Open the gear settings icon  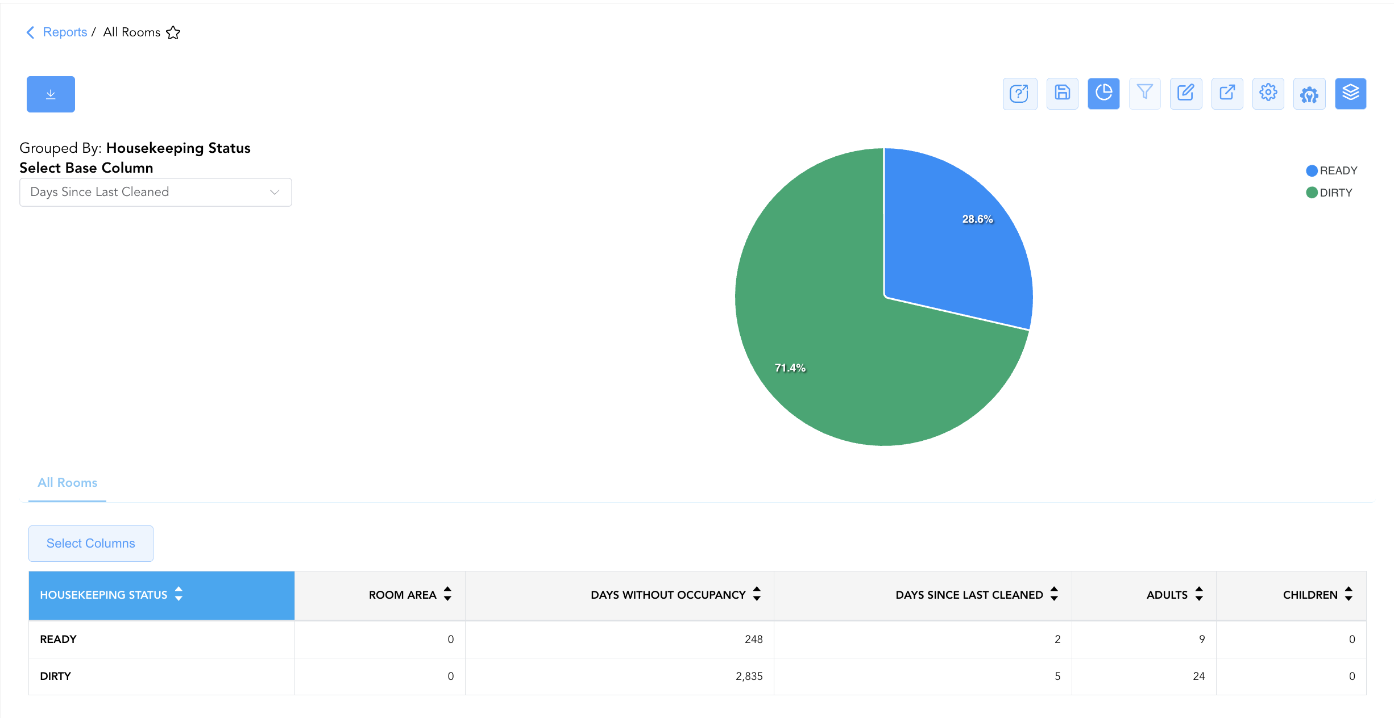point(1268,94)
